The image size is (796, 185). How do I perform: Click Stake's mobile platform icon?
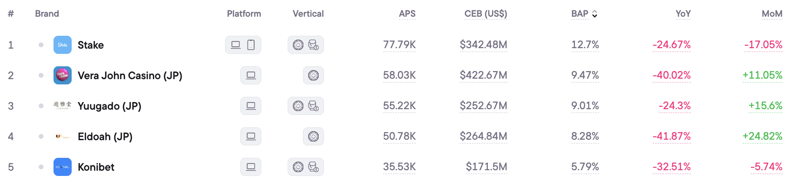(251, 45)
